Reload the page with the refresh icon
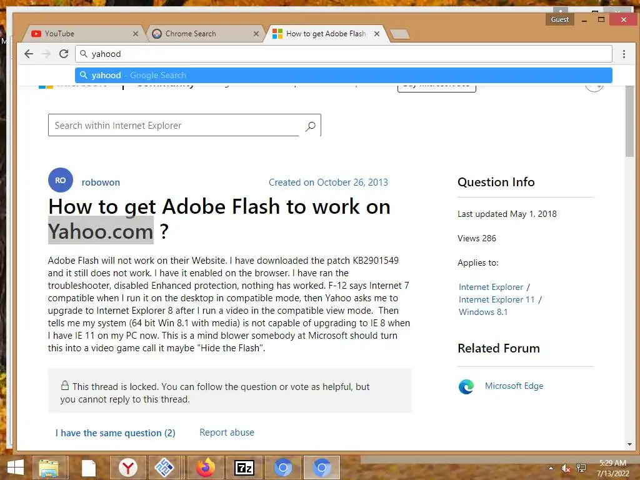This screenshot has height=480, width=640. (x=64, y=54)
